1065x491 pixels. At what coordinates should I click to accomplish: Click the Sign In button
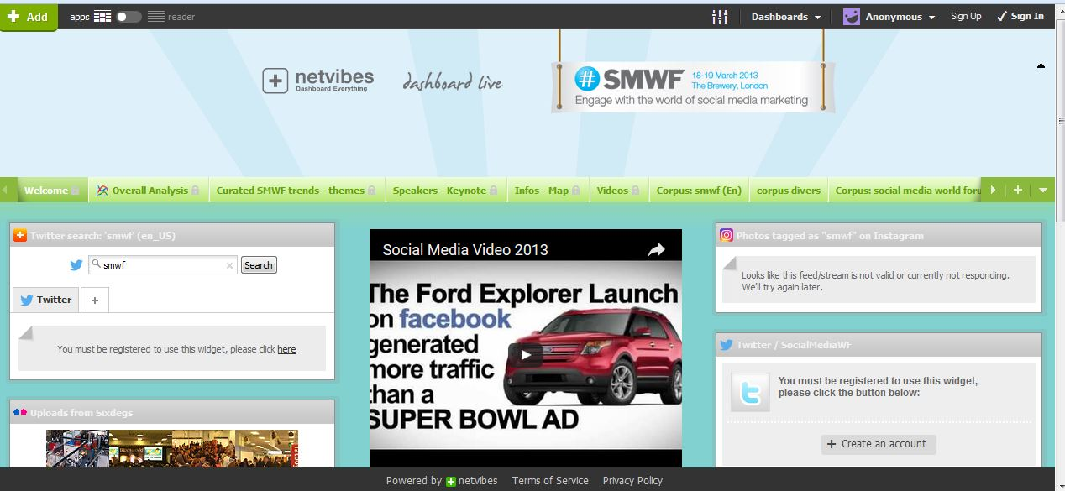coord(1020,16)
